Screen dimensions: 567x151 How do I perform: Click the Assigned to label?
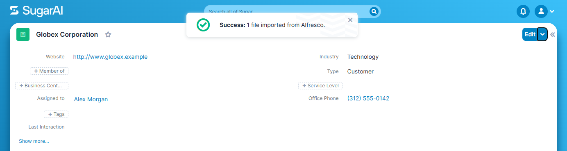pyautogui.click(x=51, y=98)
